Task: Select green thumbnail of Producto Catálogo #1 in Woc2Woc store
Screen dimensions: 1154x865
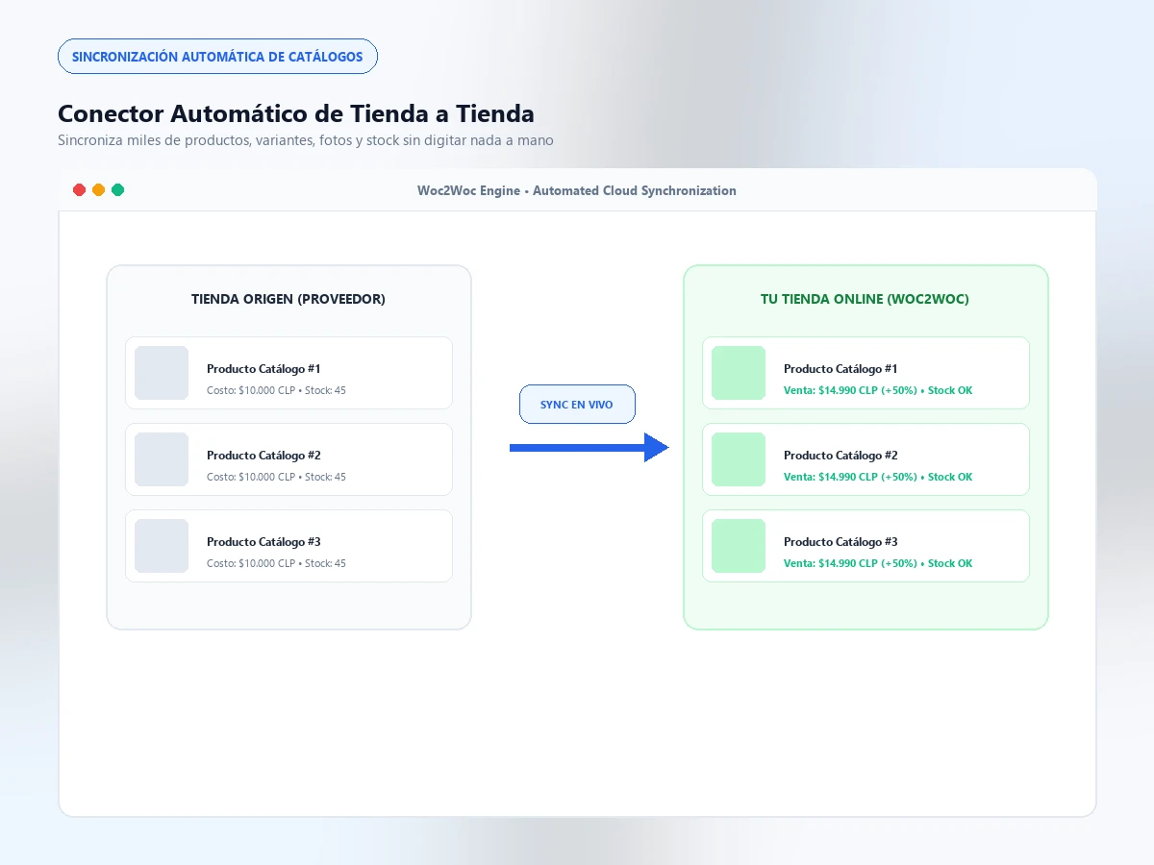Action: click(739, 373)
